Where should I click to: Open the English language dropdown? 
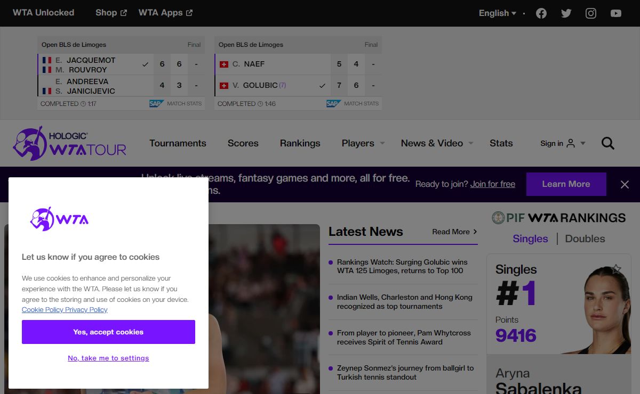[498, 13]
